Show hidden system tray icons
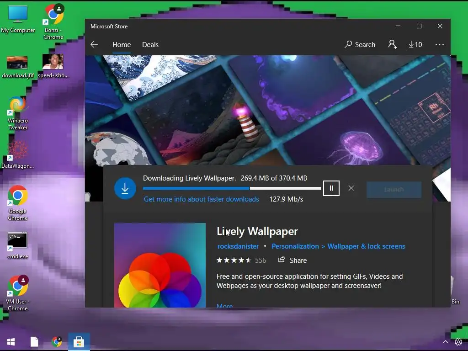 pos(445,342)
